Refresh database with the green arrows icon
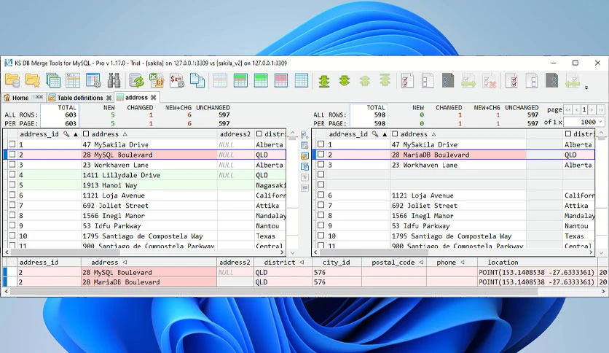 pos(136,80)
